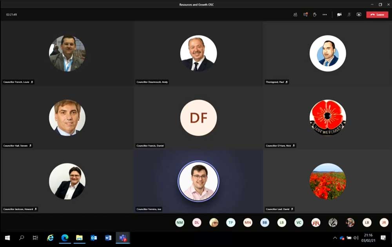Image resolution: width=392 pixels, height=247 pixels.
Task: Open Microsoft Edge from the taskbar
Action: point(65,238)
